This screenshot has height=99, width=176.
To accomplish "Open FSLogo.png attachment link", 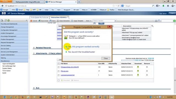I will [x=64, y=71].
